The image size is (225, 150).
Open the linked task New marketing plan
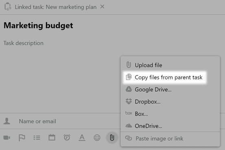click(56, 7)
